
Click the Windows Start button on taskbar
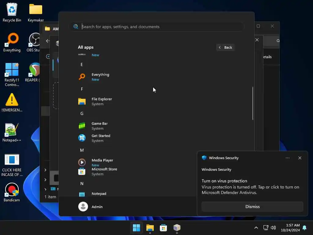tap(137, 228)
